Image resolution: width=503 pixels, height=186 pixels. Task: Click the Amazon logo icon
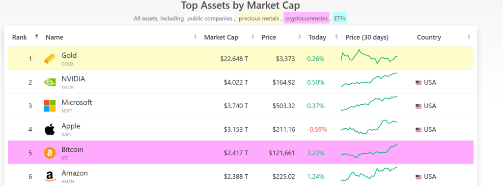coord(50,176)
